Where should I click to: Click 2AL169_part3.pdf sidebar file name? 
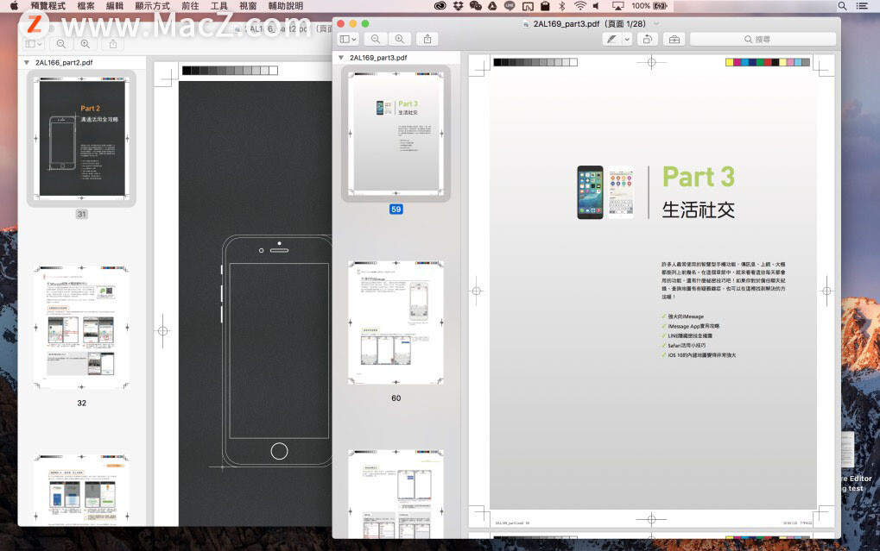378,58
